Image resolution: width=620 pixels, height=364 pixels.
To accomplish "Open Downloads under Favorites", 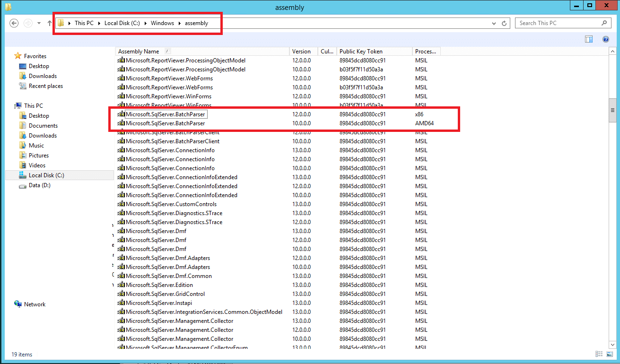I will (43, 76).
